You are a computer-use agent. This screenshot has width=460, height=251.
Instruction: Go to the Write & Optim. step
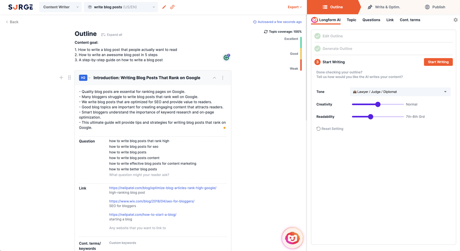tap(384, 7)
